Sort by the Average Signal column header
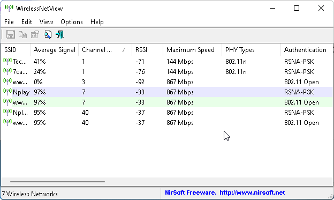This screenshot has height=200, width=334. pyautogui.click(x=54, y=50)
